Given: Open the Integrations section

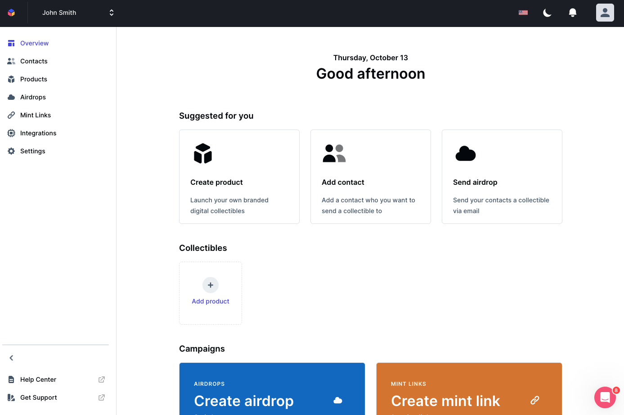Looking at the screenshot, I should point(38,133).
